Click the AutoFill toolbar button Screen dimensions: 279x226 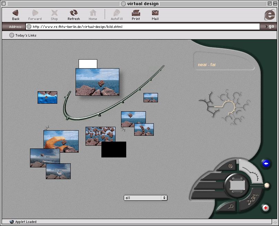coord(117,15)
